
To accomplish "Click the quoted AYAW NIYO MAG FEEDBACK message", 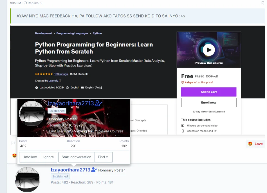I will click(101, 16).
